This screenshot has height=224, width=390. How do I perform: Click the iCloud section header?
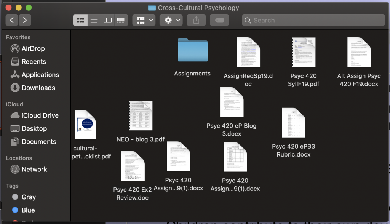[x=14, y=104]
